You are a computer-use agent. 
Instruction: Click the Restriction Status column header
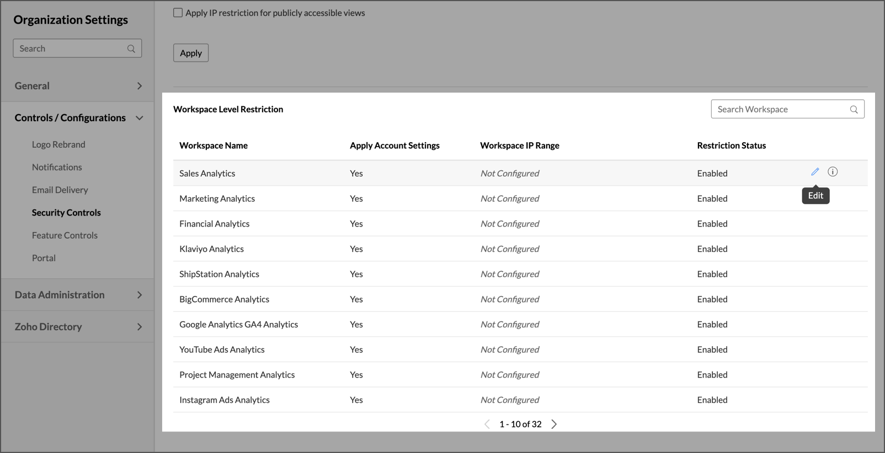731,145
